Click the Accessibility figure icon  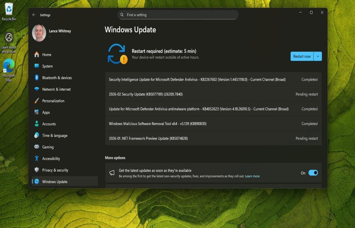[x=37, y=158]
